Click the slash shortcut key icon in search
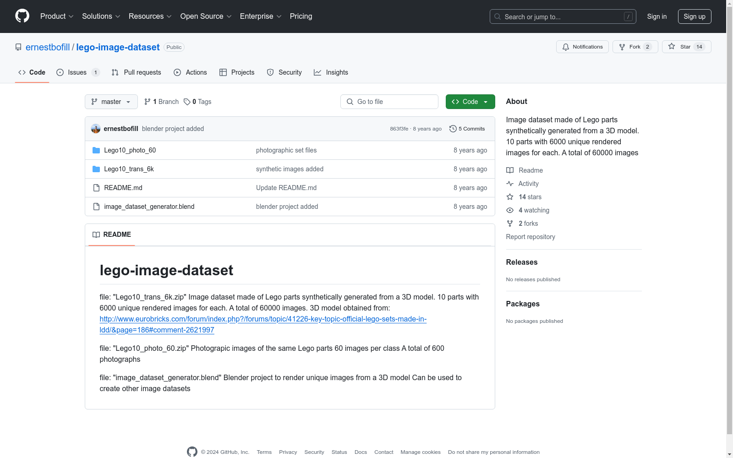The image size is (733, 458). pos(628,16)
